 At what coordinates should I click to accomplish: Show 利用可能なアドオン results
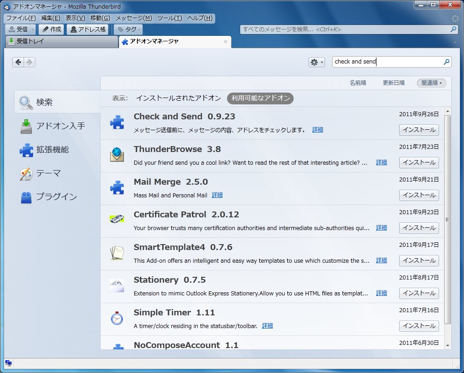pyautogui.click(x=261, y=98)
